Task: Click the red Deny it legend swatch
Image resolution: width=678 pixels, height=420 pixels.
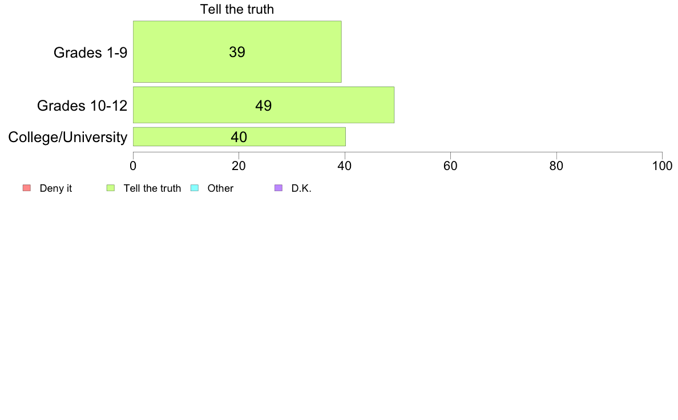Action: point(26,188)
